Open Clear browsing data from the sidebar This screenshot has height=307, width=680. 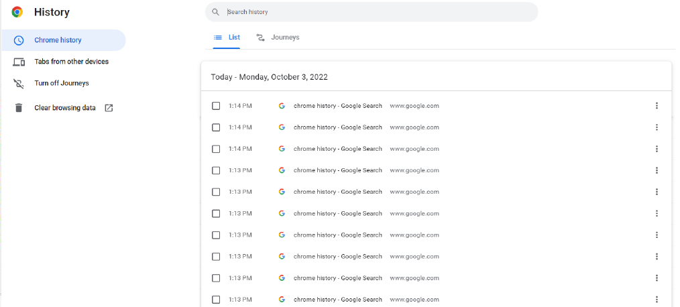[65, 108]
